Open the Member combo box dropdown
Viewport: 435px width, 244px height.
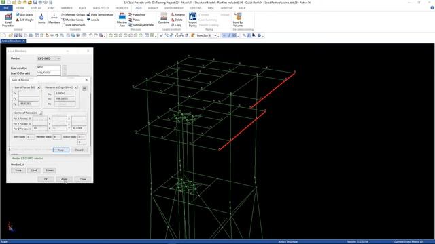tap(58, 58)
